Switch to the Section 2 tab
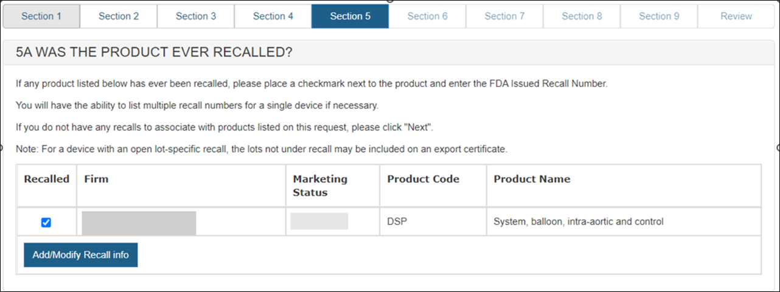Screen dimensions: 780x292 point(119,16)
